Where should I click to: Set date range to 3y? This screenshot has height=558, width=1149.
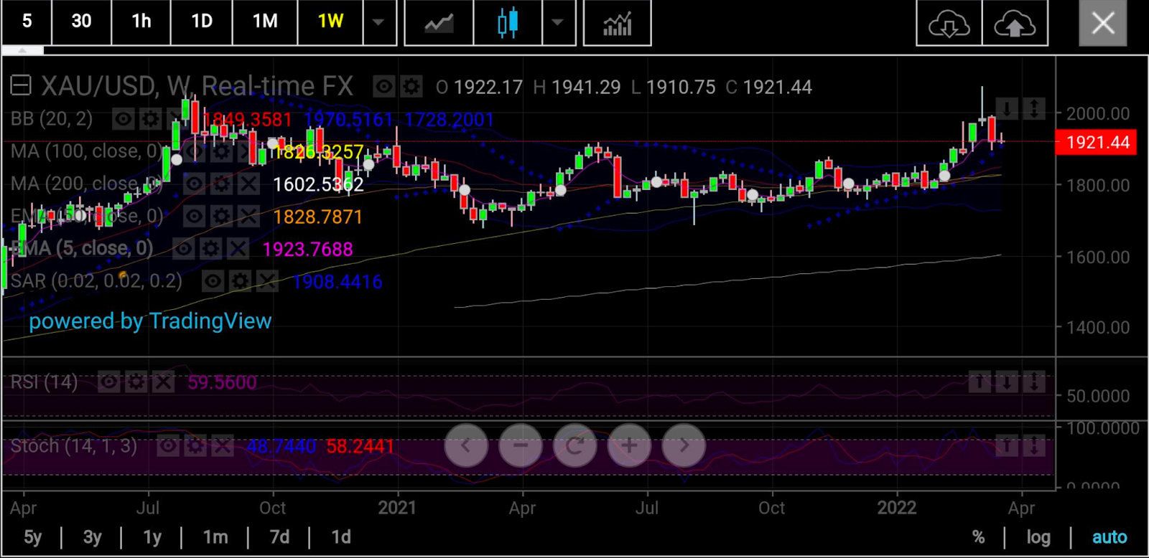tap(93, 537)
